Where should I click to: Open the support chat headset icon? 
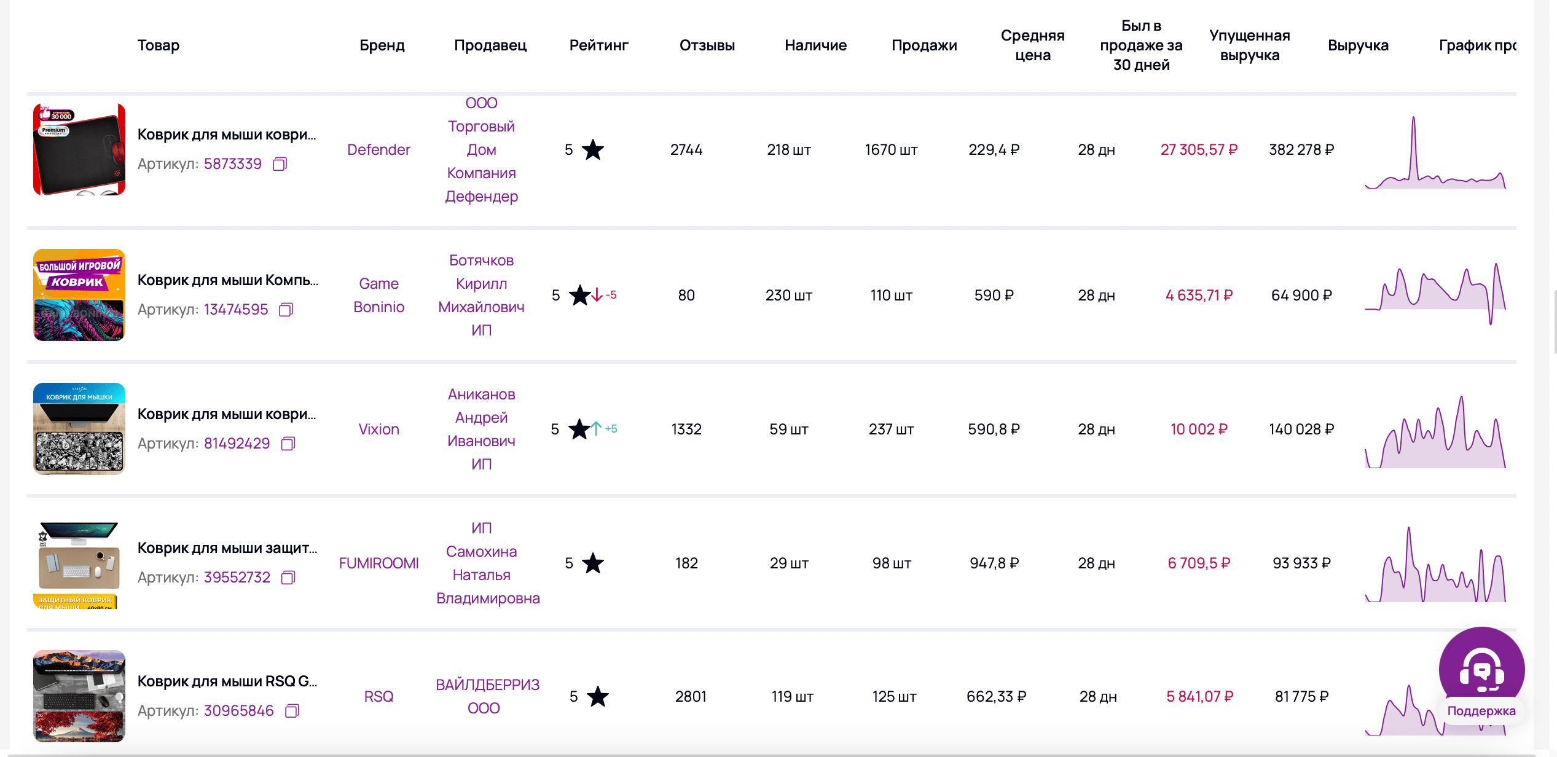1481,668
